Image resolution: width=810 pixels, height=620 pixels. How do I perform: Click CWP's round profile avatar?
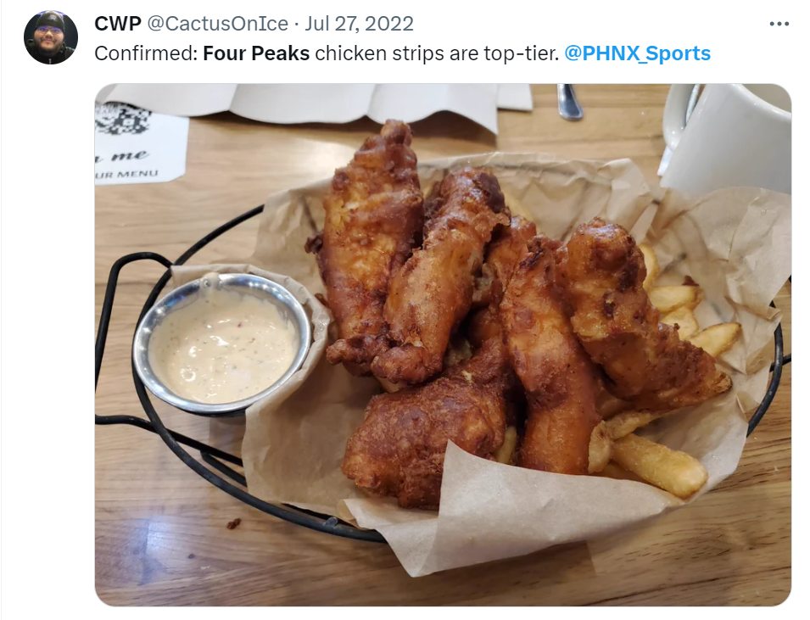[51, 37]
